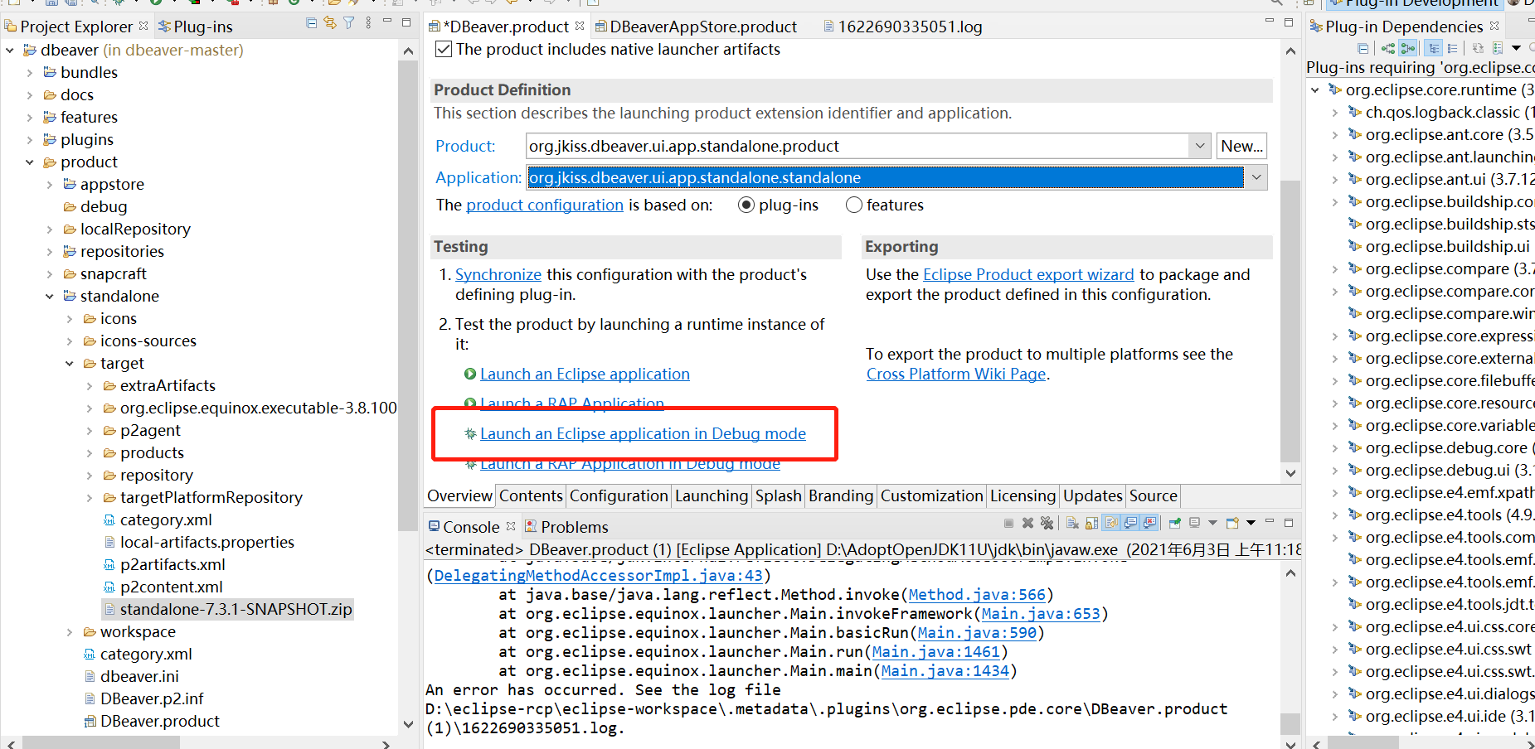Select the 'features' radio button
The width and height of the screenshot is (1535, 749).
(854, 205)
